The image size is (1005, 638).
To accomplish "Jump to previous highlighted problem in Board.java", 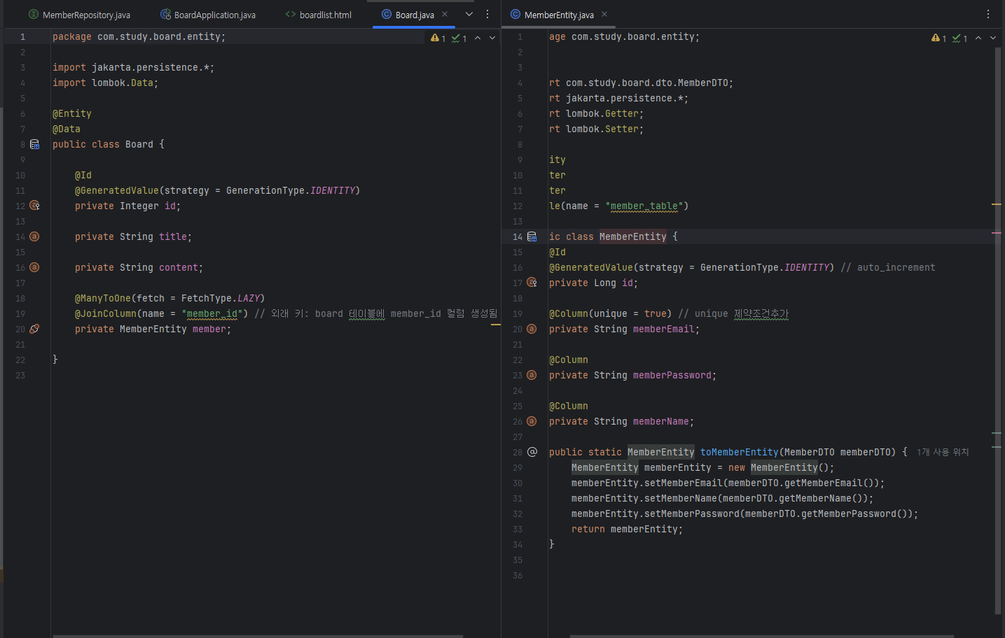I will tap(478, 38).
